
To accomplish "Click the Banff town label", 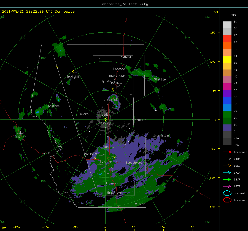I will (45, 153).
